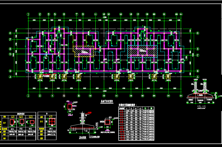
Task: Select the red 5-5 table row label
Action: (122, 120)
